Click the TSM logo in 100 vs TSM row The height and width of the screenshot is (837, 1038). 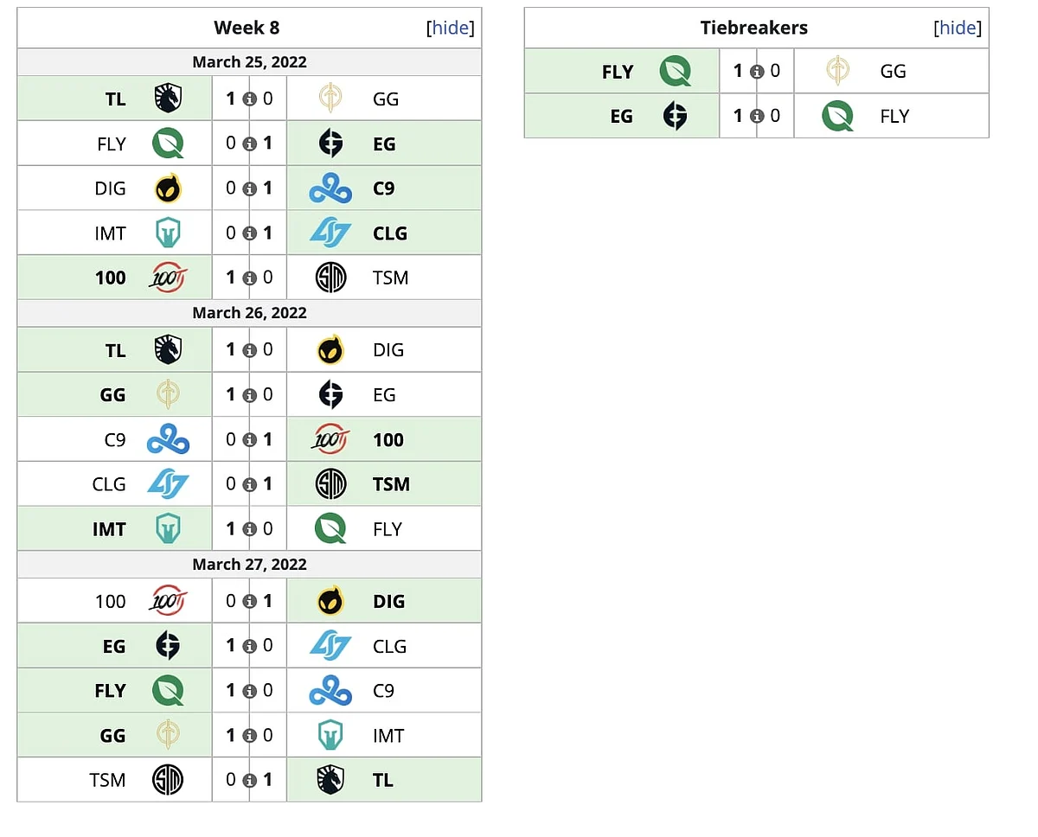click(330, 278)
